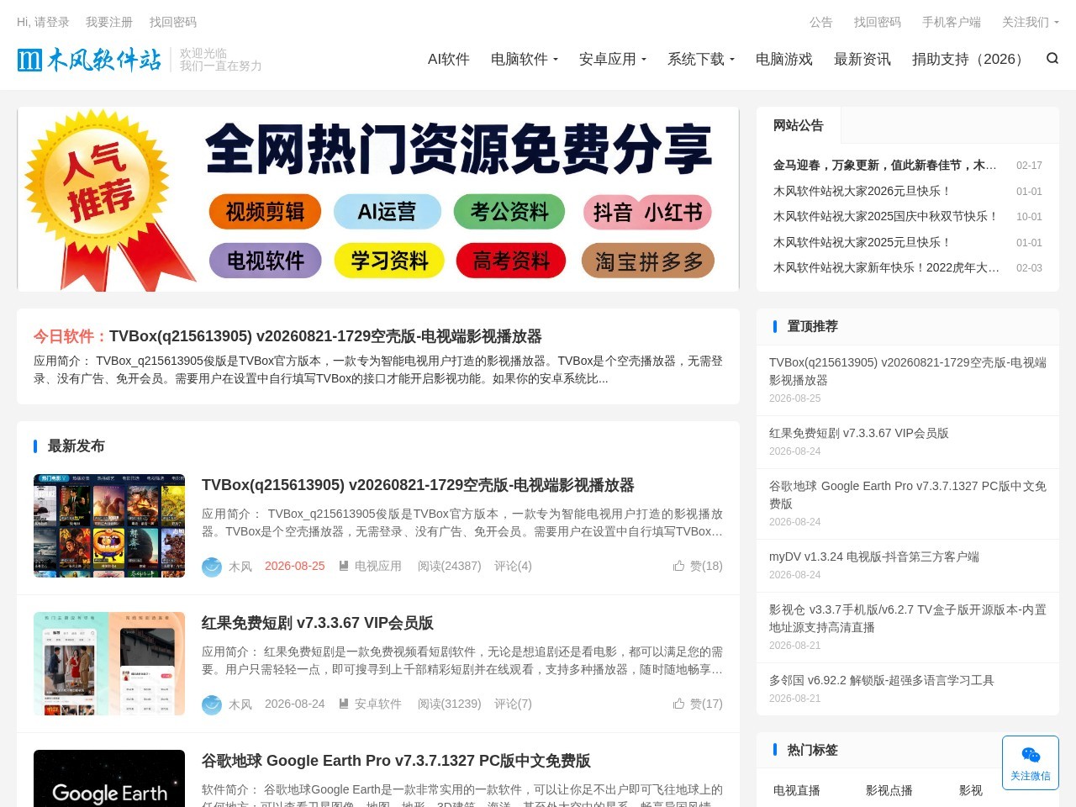Open the AI软件 navigation item
Image resolution: width=1076 pixels, height=807 pixels.
(x=449, y=59)
